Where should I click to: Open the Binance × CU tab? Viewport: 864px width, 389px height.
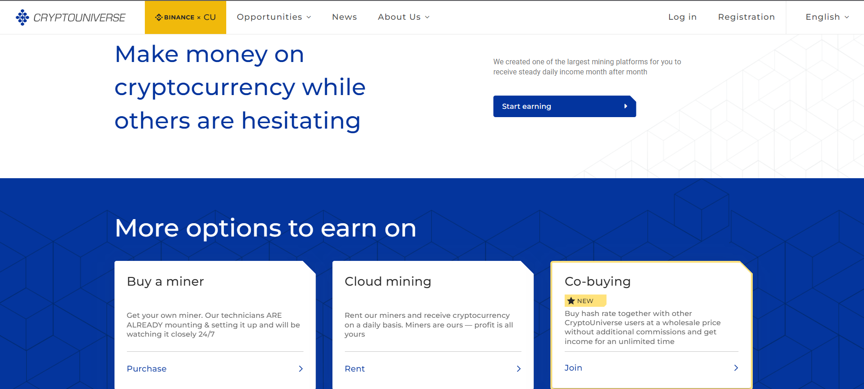click(185, 17)
